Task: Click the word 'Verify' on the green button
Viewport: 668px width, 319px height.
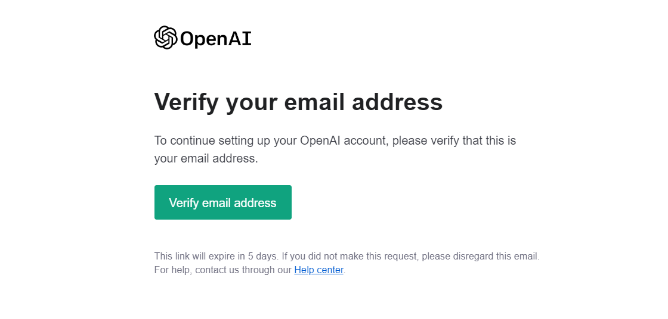Action: pyautogui.click(x=184, y=203)
